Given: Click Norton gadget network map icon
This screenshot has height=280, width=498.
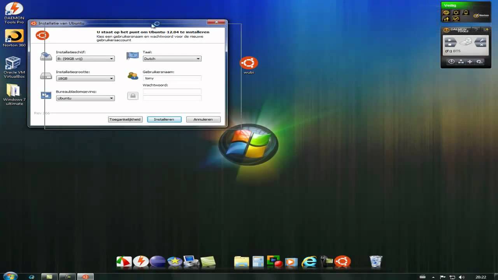Looking at the screenshot, I should (446, 12).
